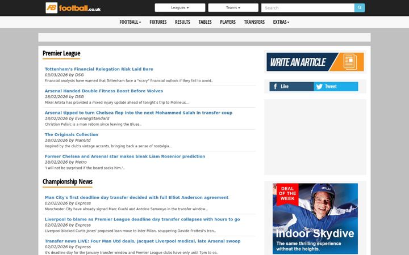Open Arsenal Handed Double Fitness Boost article

pos(104,91)
